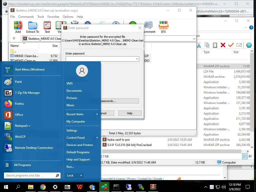Expand the Explorer ribbon chevron

246,27
